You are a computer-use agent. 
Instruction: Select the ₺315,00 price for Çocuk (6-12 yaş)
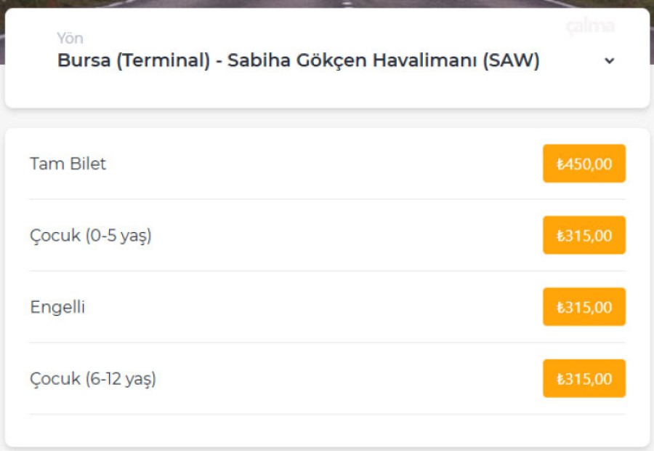[584, 378]
